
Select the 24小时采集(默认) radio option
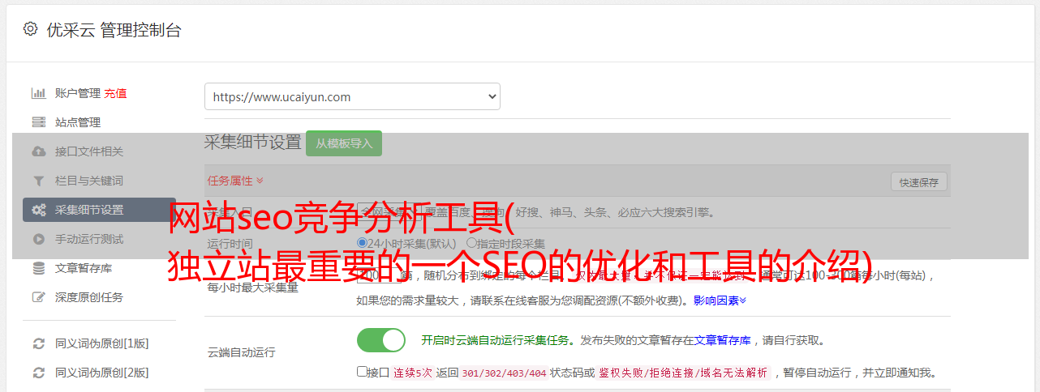[362, 243]
